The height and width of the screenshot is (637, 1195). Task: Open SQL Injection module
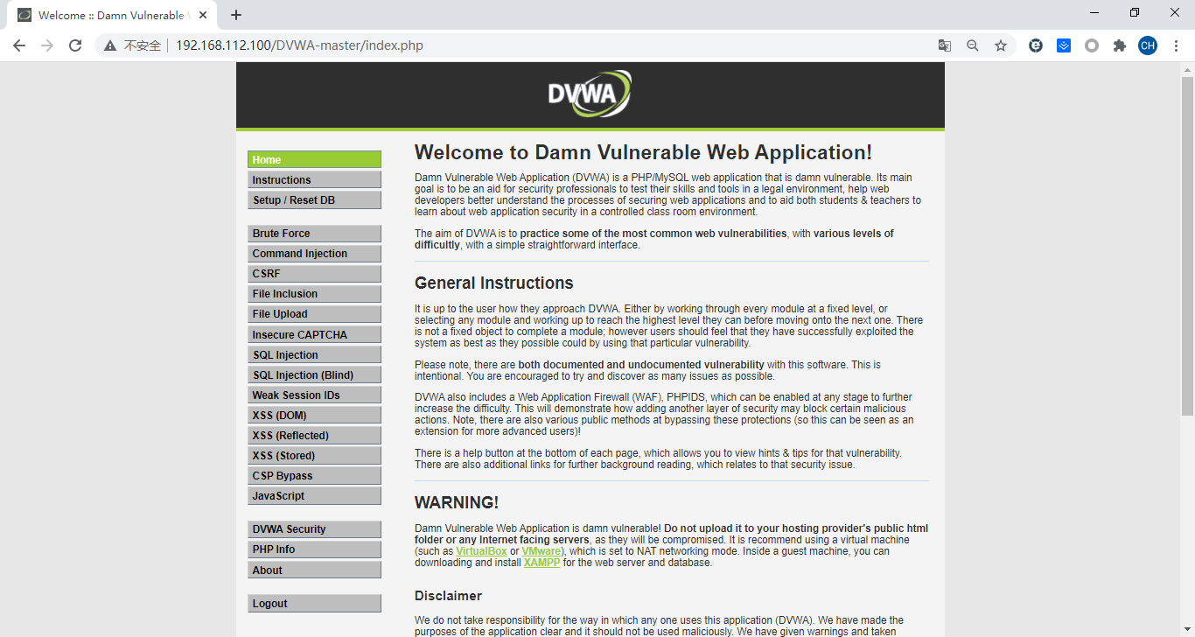[x=315, y=354]
